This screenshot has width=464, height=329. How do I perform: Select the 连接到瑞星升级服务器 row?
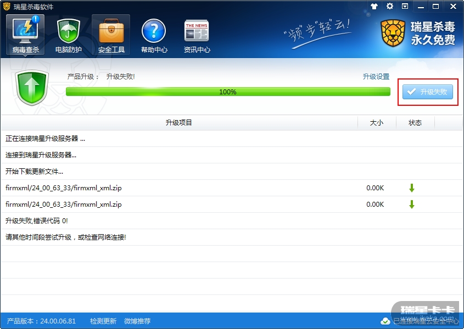(x=232, y=155)
